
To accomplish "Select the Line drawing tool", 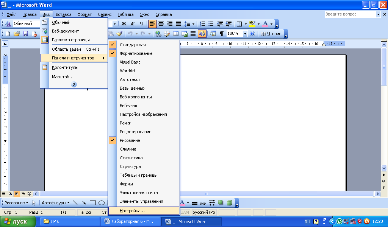I will pyautogui.click(x=75, y=203).
